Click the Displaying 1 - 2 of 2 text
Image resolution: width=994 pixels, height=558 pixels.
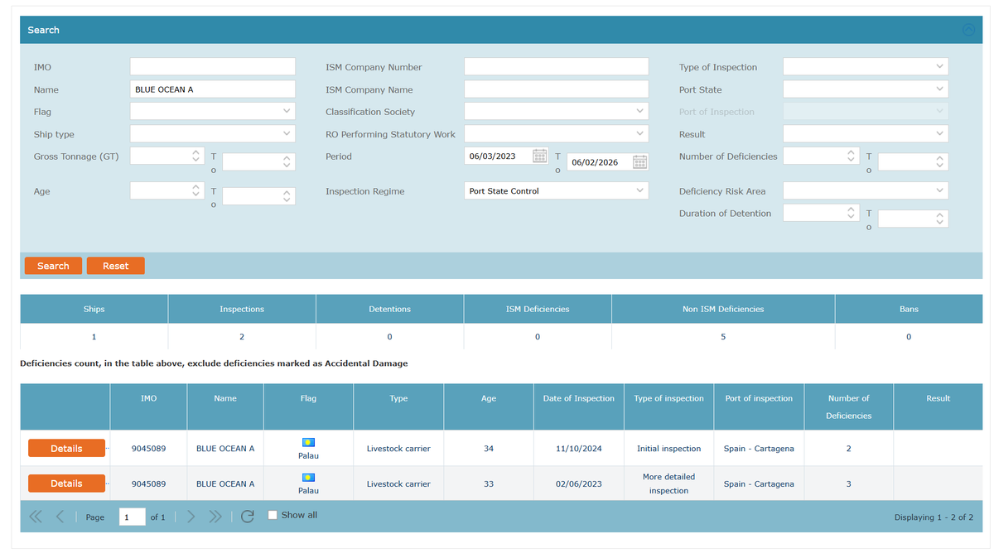[934, 517]
